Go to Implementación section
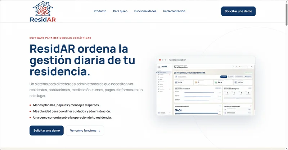 tap(174, 11)
